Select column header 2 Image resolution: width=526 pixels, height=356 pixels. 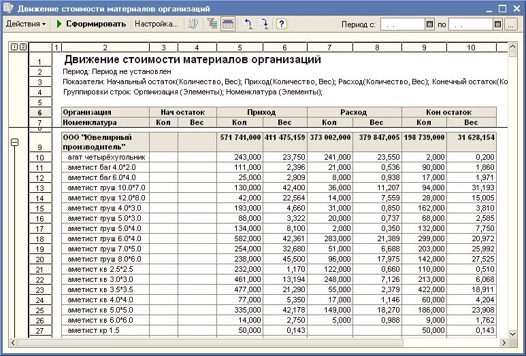tap(105, 48)
